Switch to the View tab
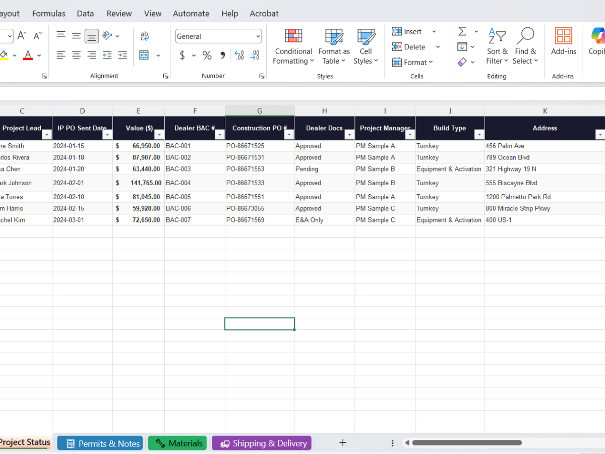Screen dimensions: 605x454 [153, 14]
